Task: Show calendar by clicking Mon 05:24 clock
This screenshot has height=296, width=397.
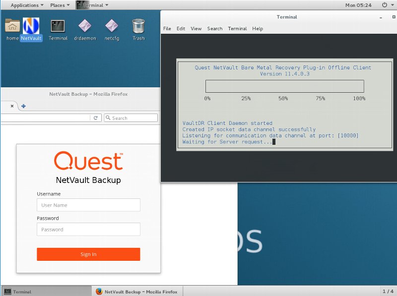Action: (x=358, y=5)
